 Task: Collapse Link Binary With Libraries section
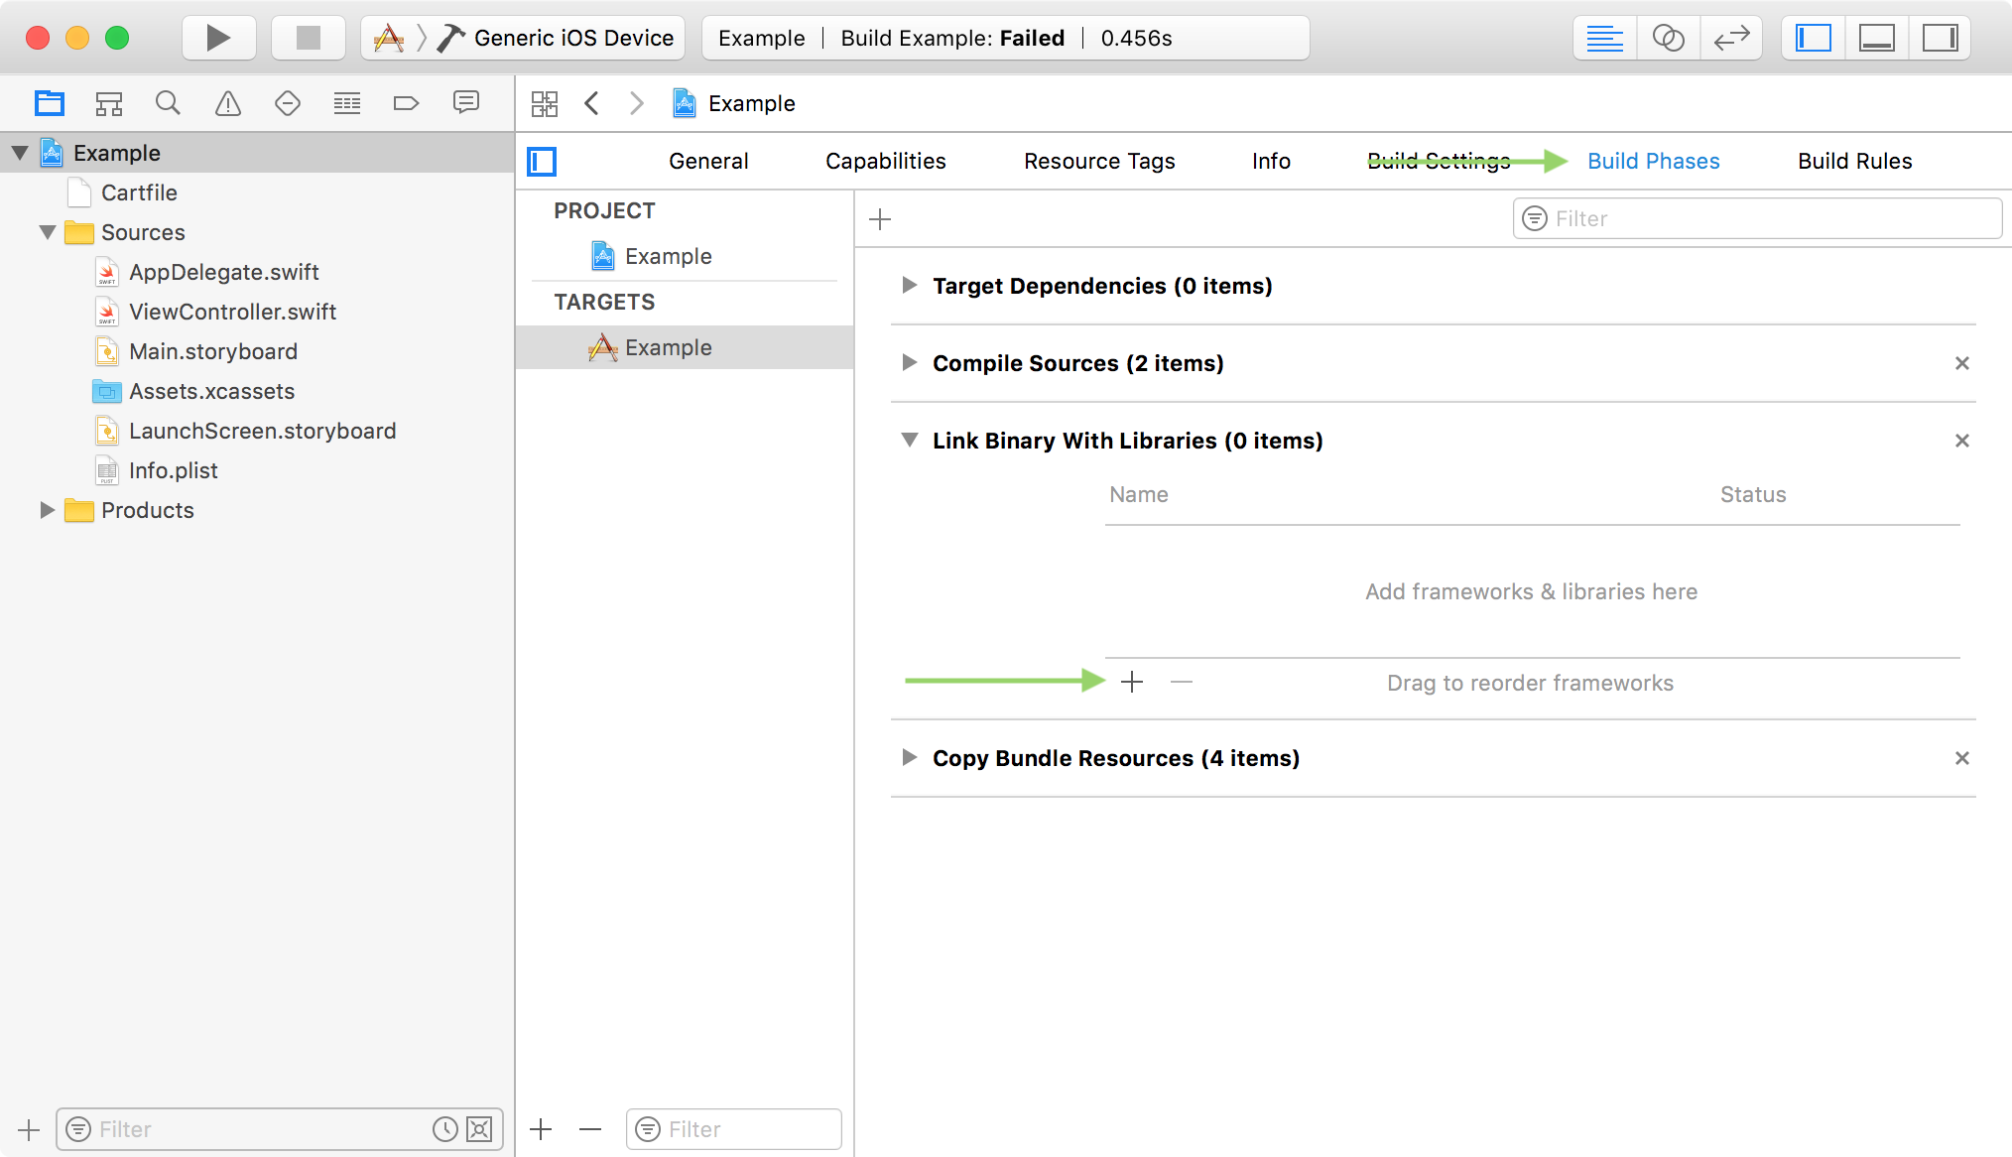pos(909,440)
